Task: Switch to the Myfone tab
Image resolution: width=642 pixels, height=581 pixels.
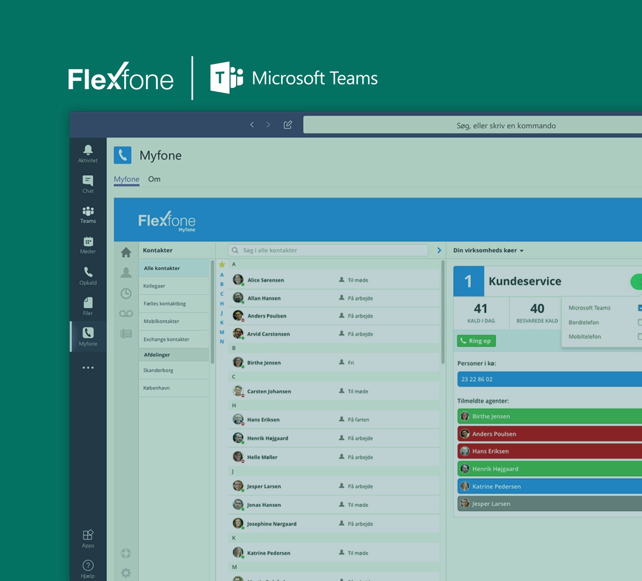Action: pyautogui.click(x=127, y=179)
